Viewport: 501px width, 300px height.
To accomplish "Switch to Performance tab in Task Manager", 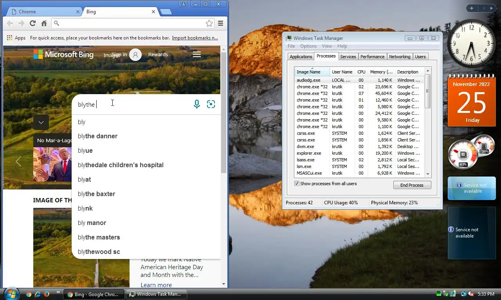I will click(372, 57).
